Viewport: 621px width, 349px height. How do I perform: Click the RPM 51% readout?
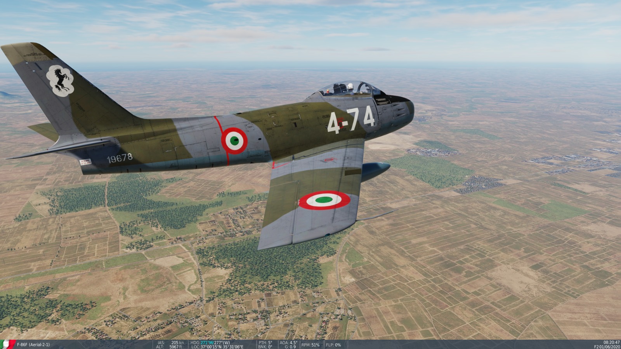310,344
